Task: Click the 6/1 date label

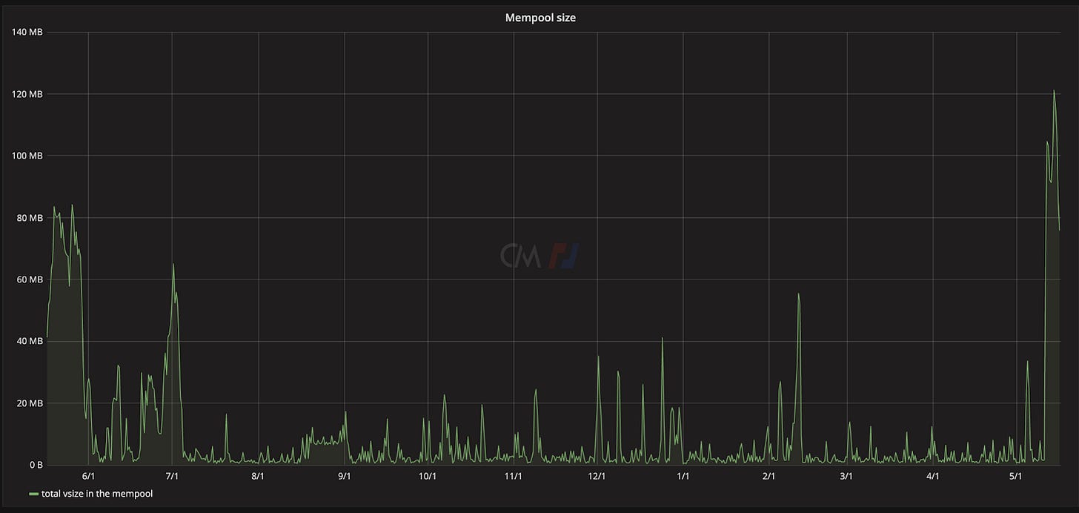Action: tap(88, 476)
